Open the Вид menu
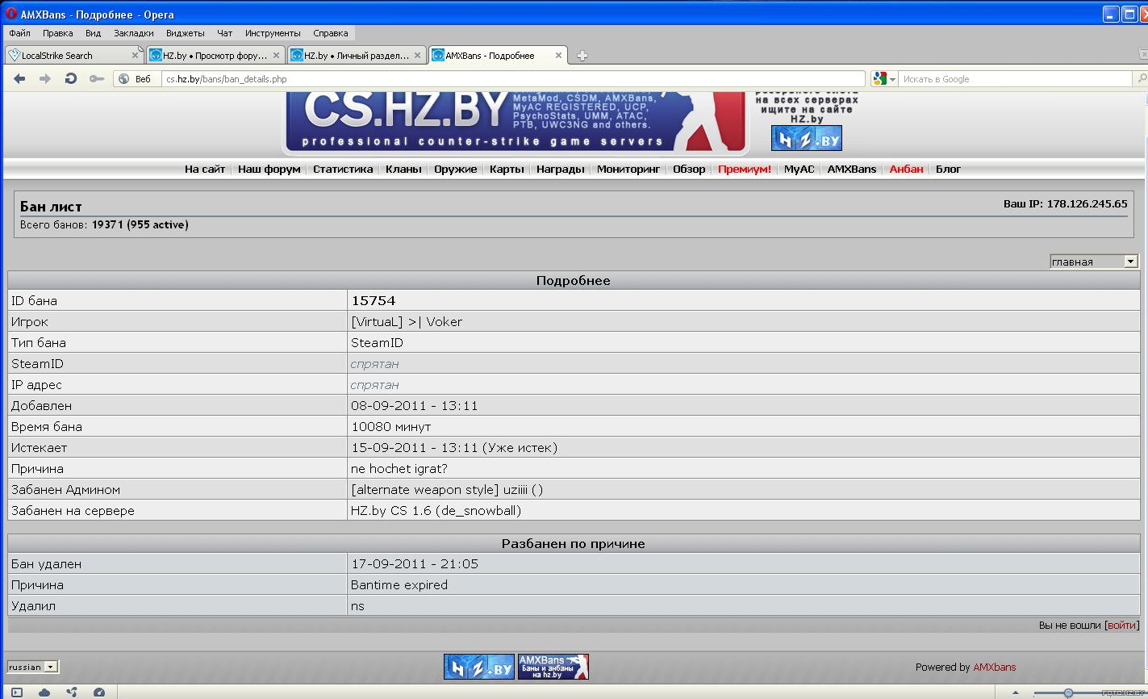The width and height of the screenshot is (1148, 699). (93, 33)
